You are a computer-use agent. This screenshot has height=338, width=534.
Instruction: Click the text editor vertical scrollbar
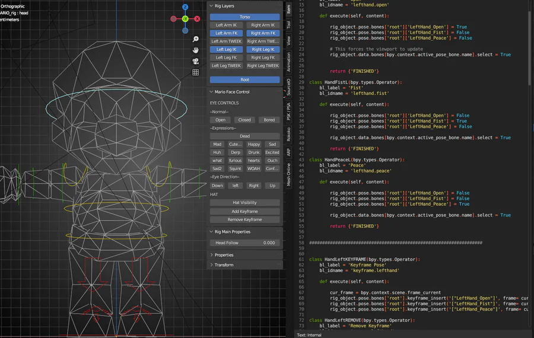530,47
